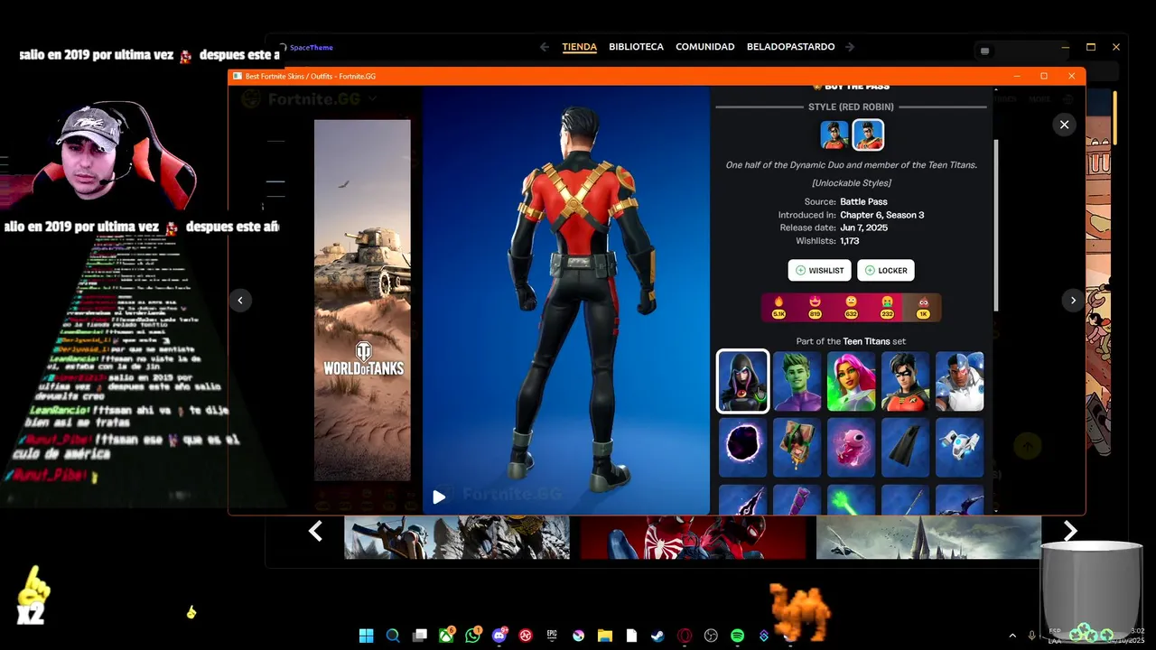Click the Buy the Pass button
The image size is (1156, 650).
(x=851, y=87)
